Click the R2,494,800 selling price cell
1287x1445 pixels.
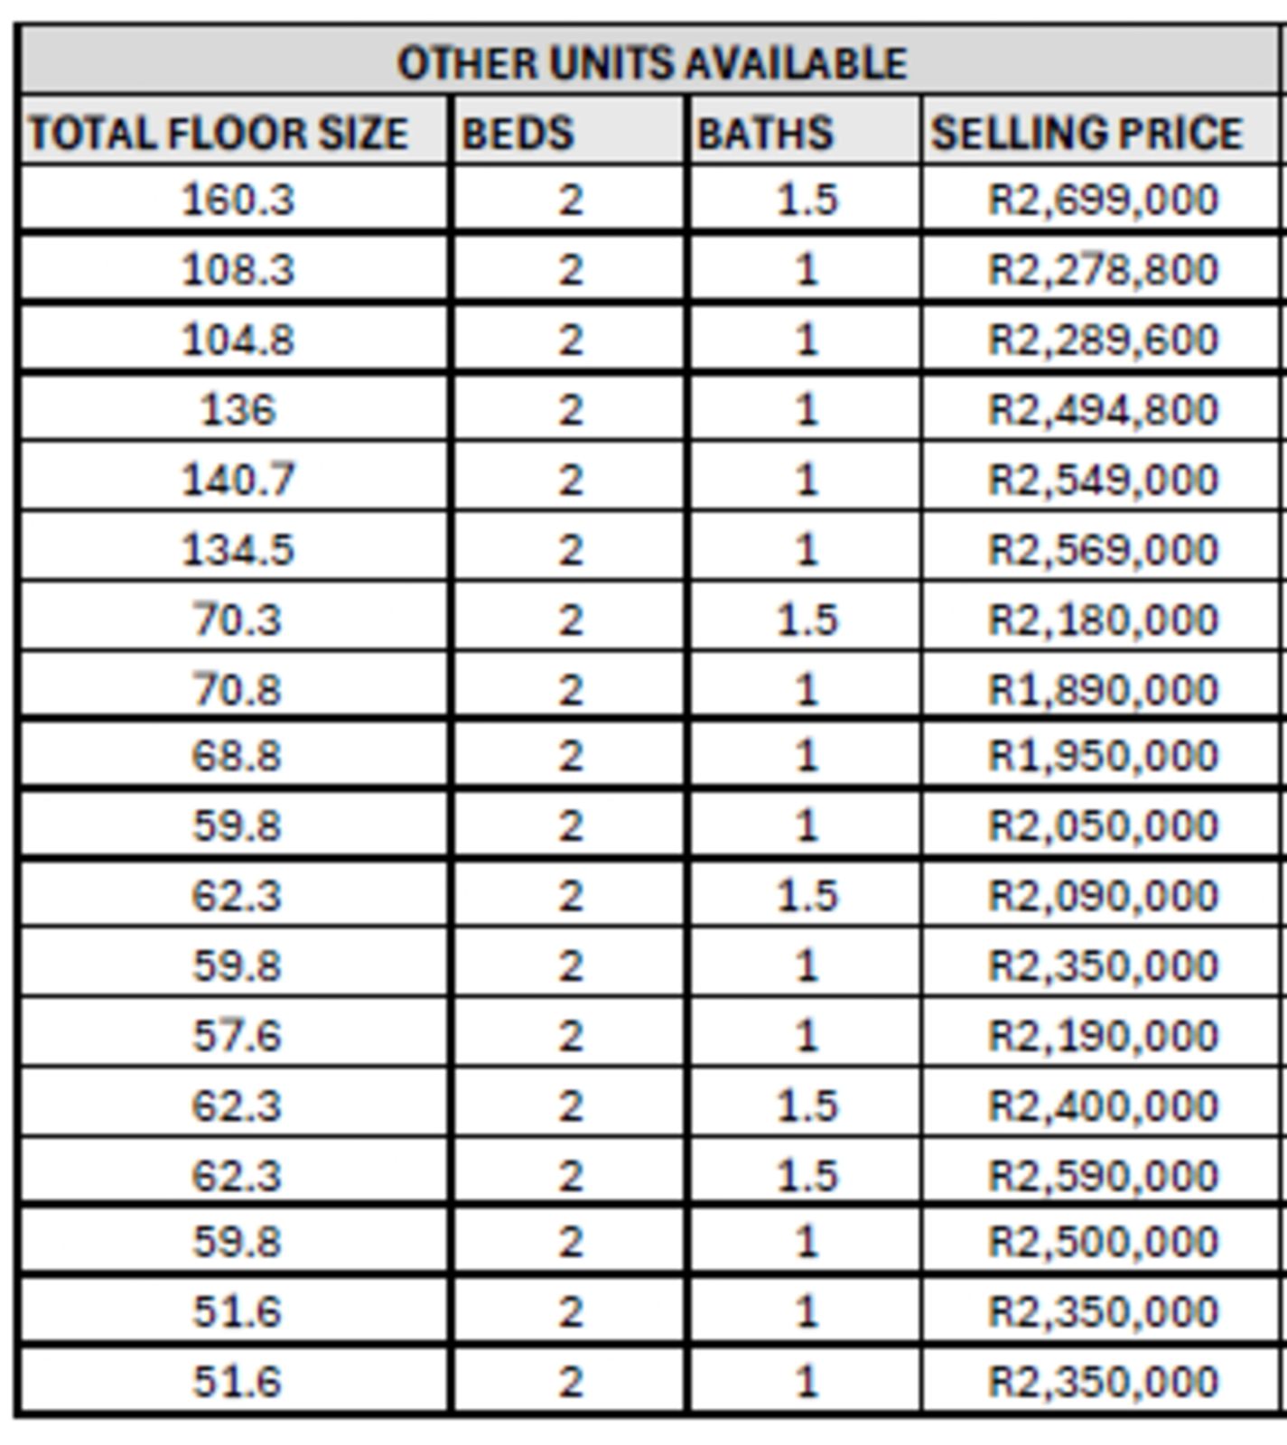click(1103, 410)
